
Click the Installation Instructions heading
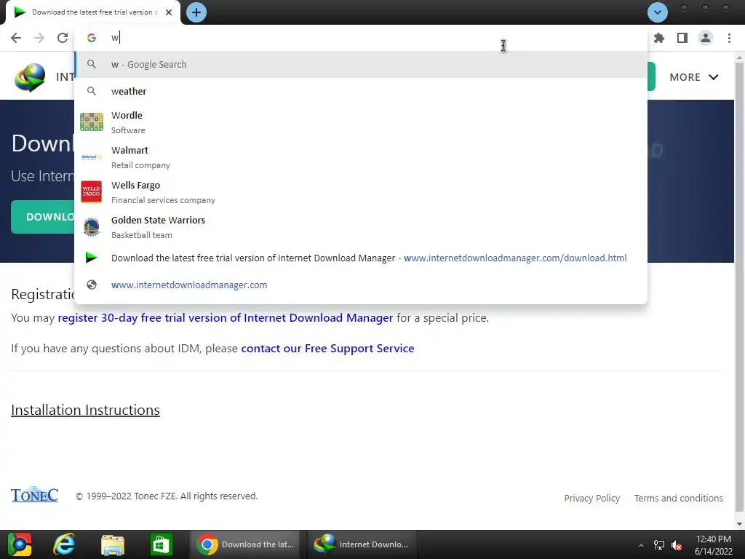85,410
